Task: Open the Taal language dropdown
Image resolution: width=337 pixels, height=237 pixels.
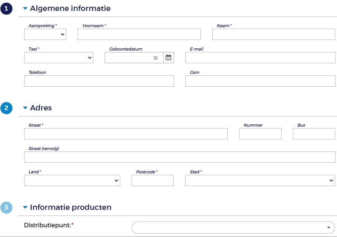Action: point(59,58)
